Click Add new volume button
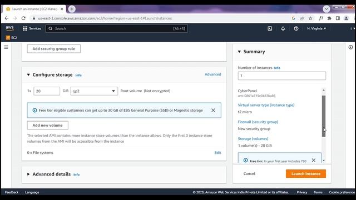Viewport: 356px width, 200px height. 47,125
